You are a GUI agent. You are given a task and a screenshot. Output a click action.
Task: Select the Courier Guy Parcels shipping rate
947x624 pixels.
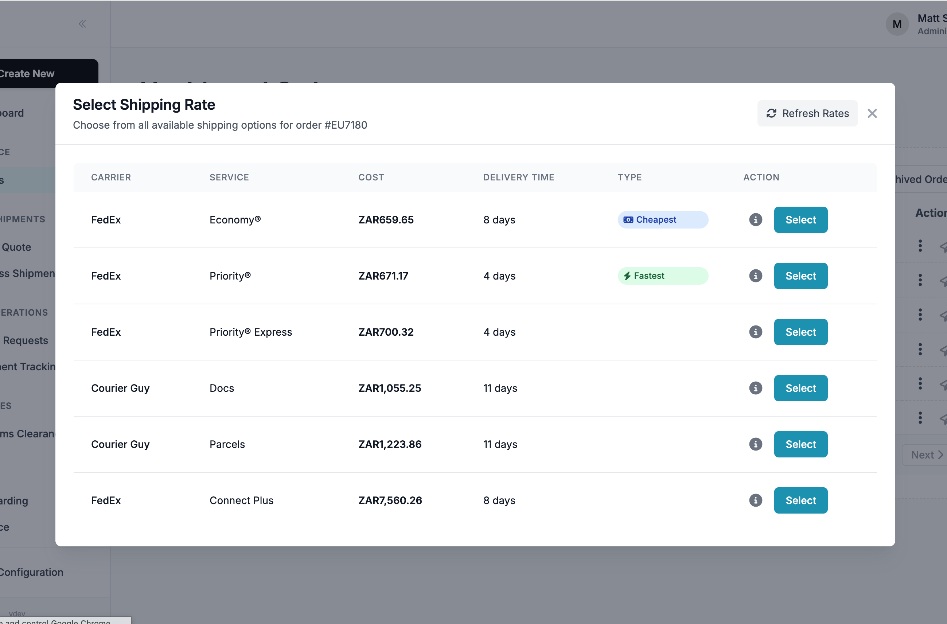(800, 444)
